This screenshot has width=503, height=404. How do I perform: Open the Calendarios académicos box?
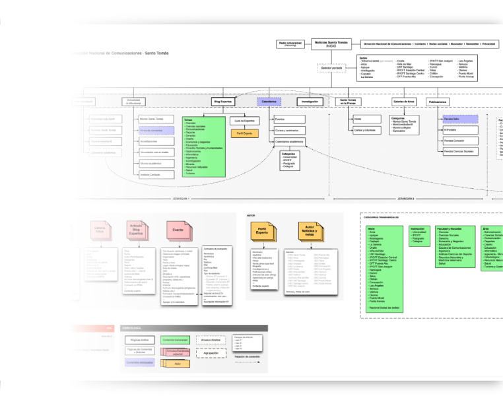pyautogui.click(x=294, y=141)
